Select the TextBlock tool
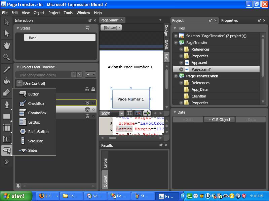The image size is (269, 201). [7, 139]
